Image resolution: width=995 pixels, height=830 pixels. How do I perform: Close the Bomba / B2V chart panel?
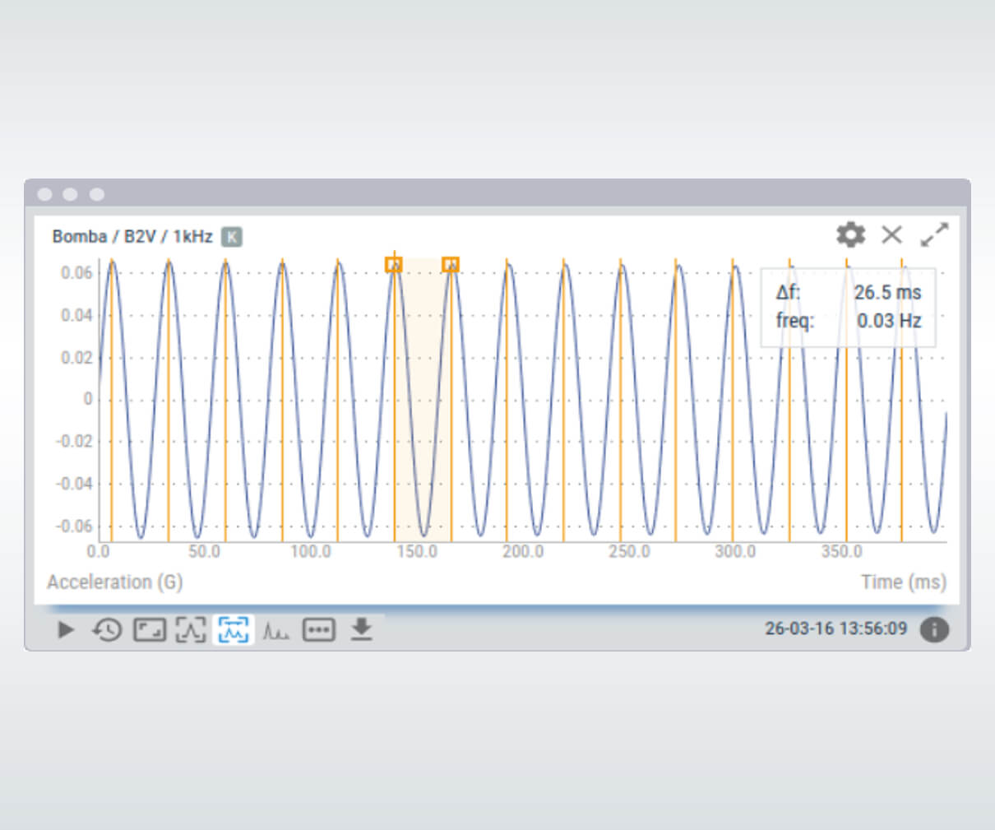point(891,235)
